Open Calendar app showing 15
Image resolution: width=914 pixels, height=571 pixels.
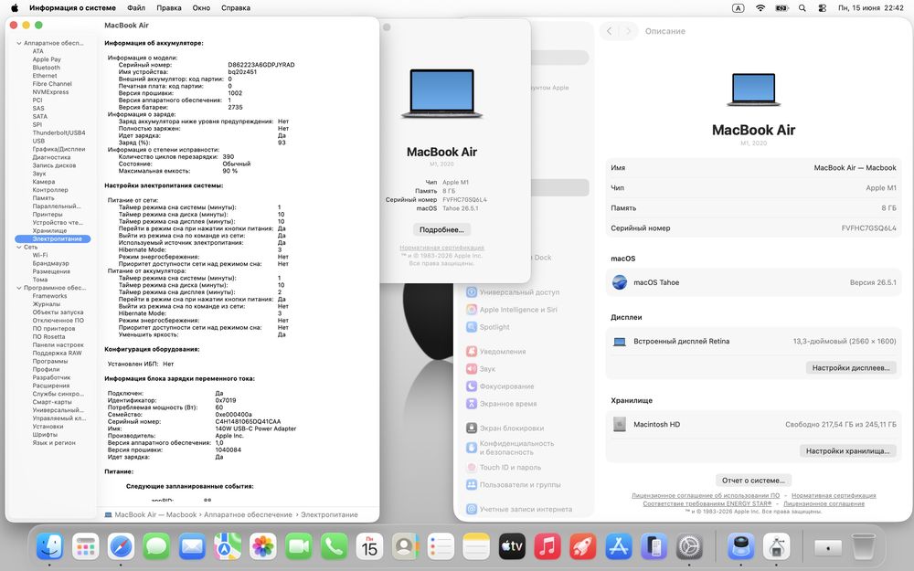pyautogui.click(x=369, y=546)
